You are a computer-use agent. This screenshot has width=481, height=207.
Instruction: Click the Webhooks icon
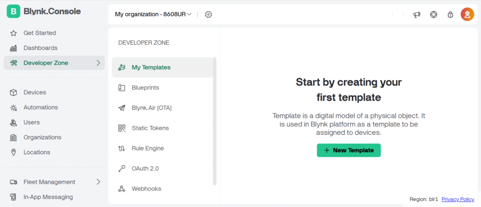tap(122, 189)
